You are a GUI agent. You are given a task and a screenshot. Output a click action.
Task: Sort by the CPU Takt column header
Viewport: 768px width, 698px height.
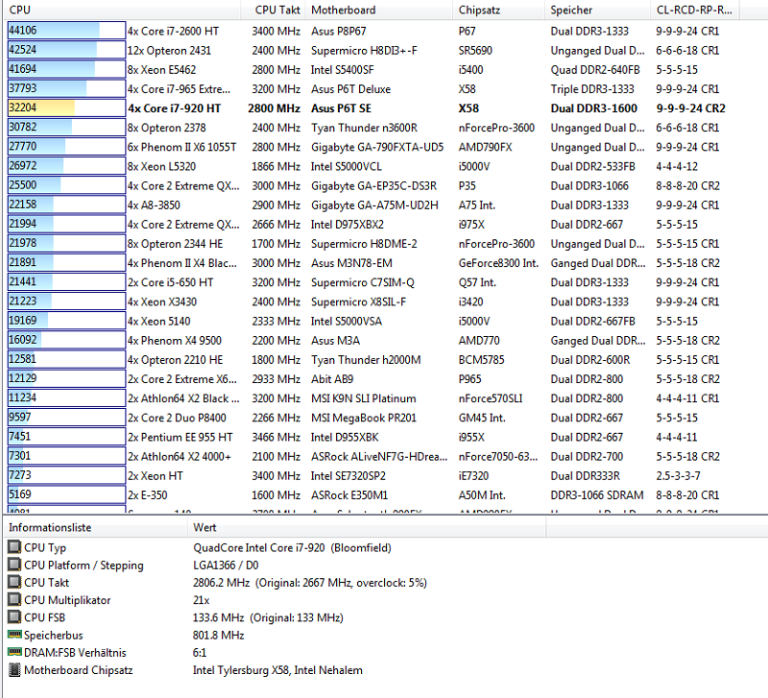tap(273, 10)
